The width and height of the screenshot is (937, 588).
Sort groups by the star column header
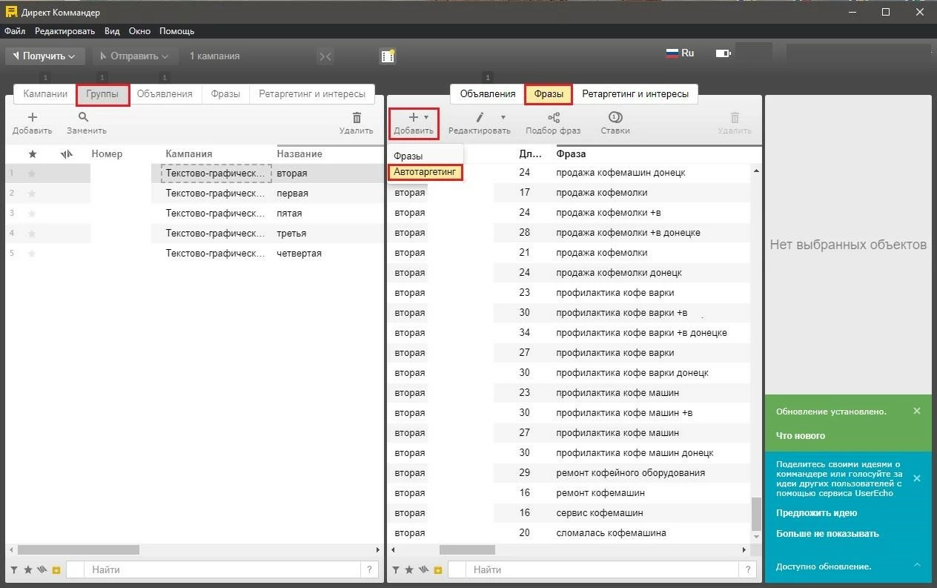point(32,153)
